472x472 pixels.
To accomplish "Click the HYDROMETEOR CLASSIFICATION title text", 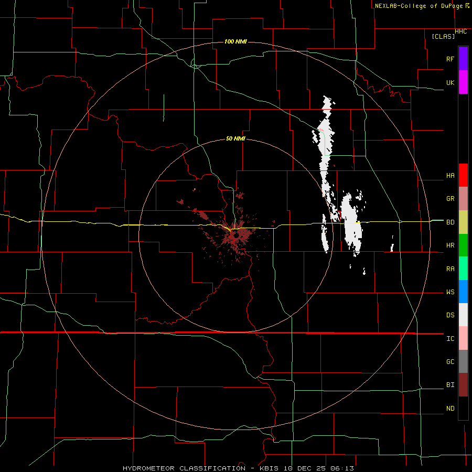I will pyautogui.click(x=184, y=468).
